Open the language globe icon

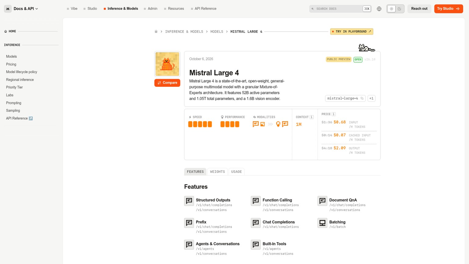pos(379,9)
